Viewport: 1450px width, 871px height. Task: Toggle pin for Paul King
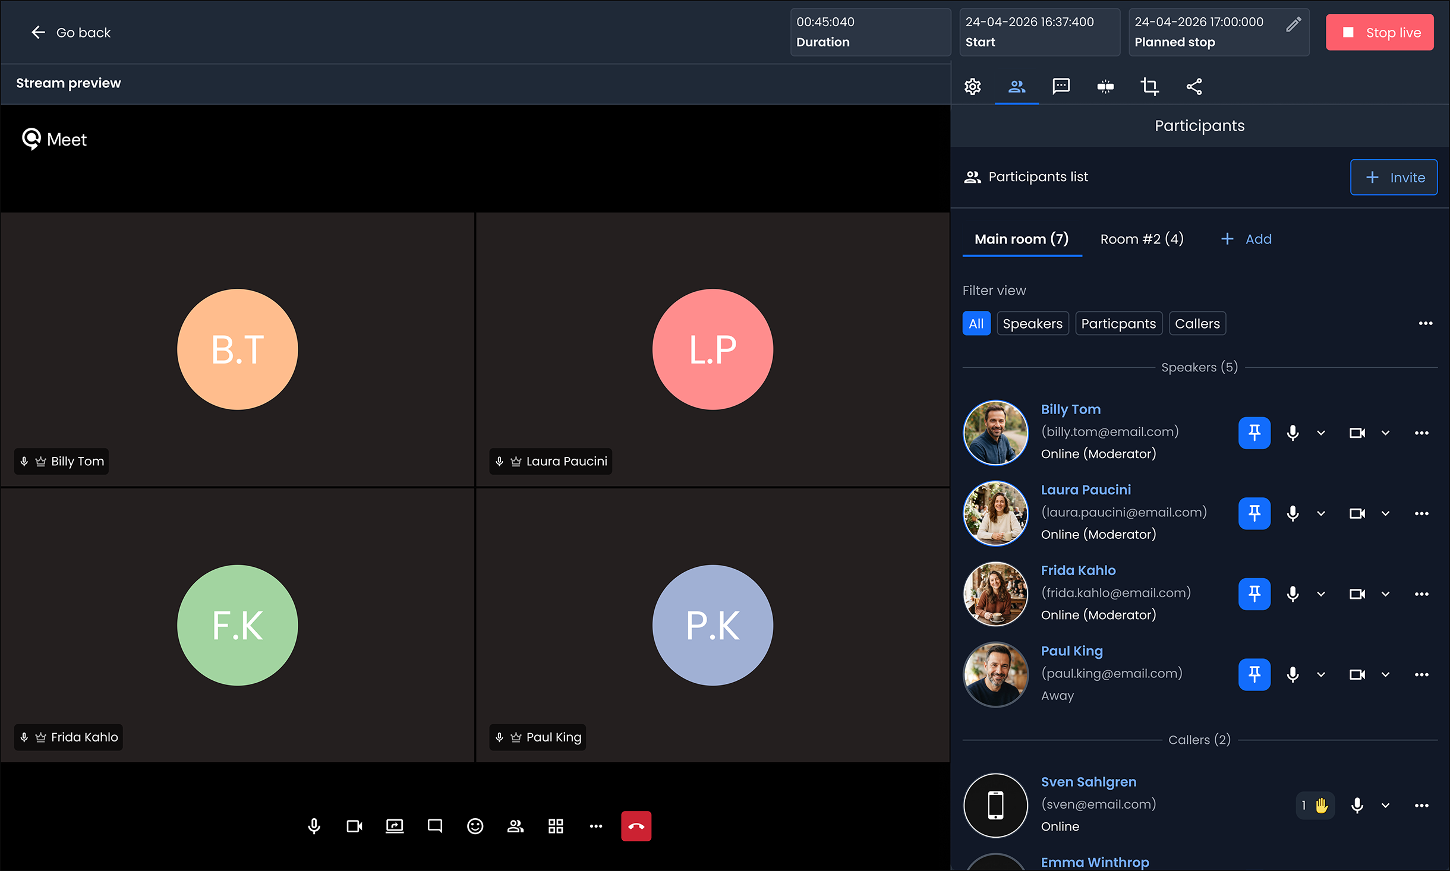pos(1254,674)
